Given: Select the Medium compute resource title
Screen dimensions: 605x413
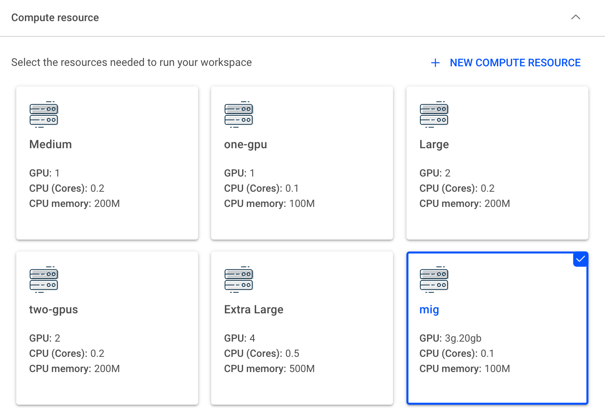Looking at the screenshot, I should [x=51, y=144].
